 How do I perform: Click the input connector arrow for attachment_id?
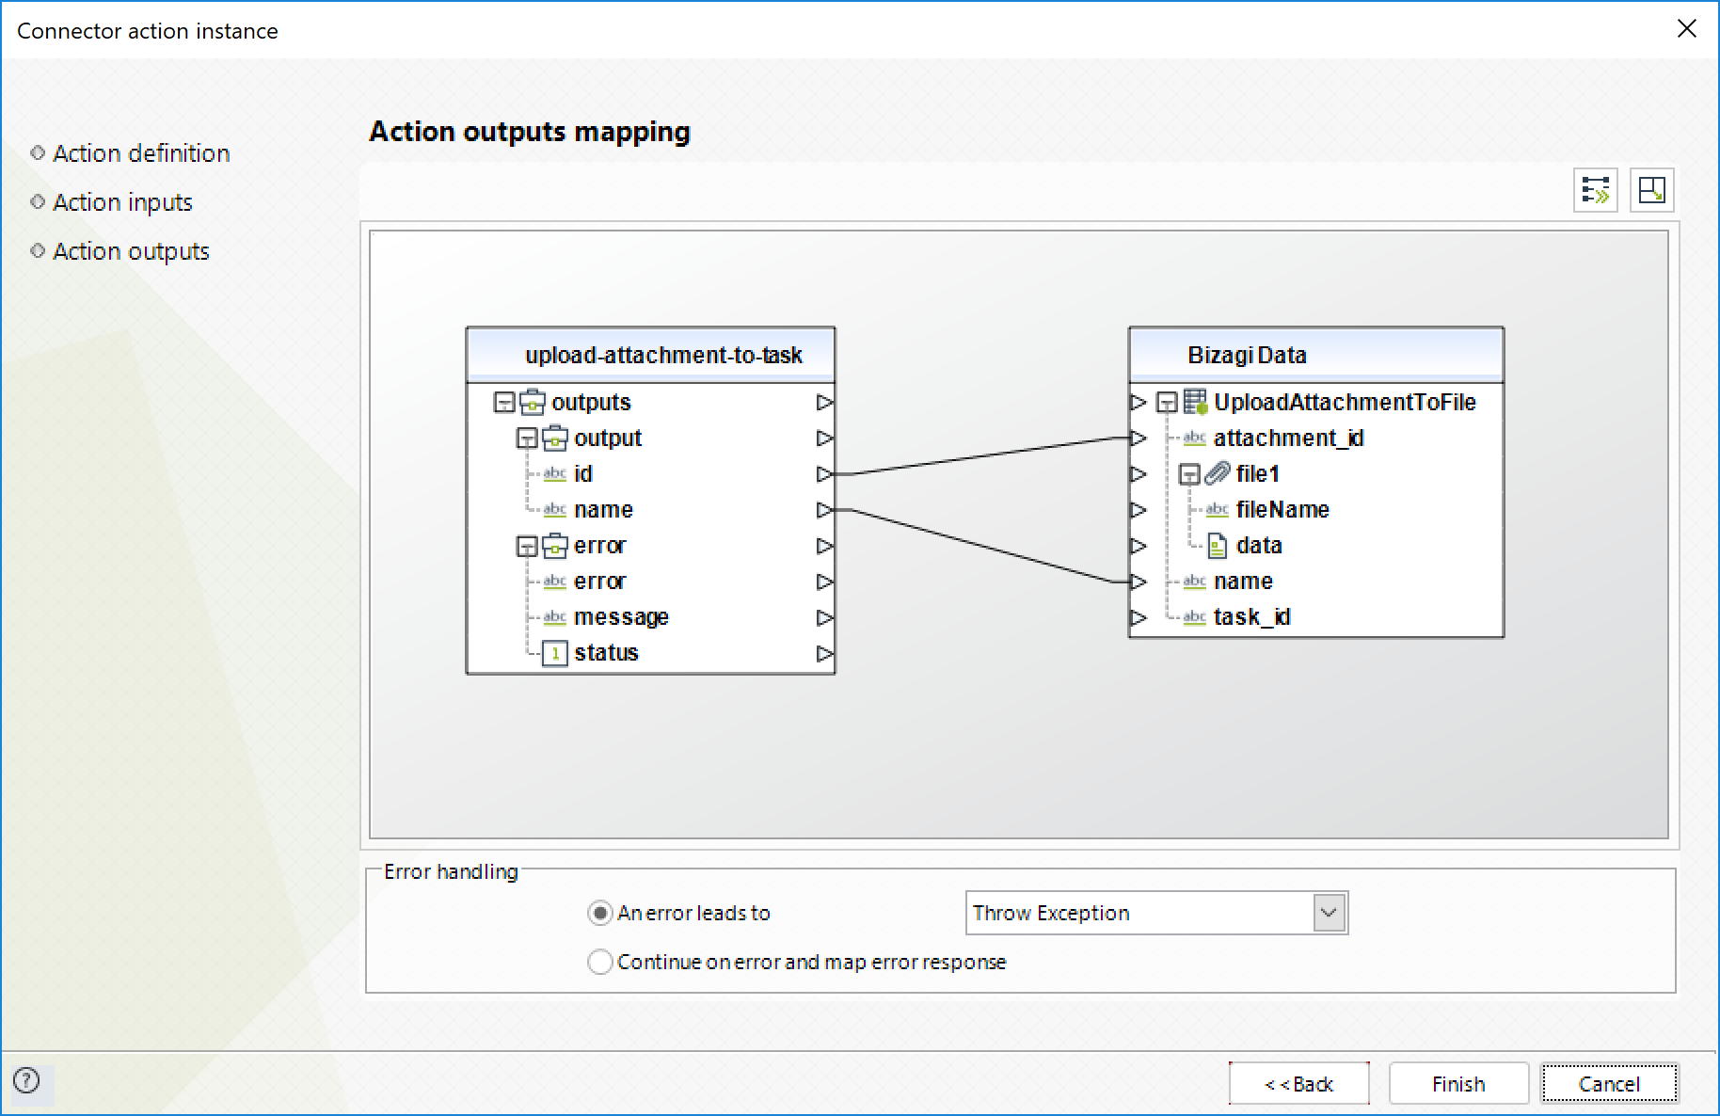[1139, 438]
